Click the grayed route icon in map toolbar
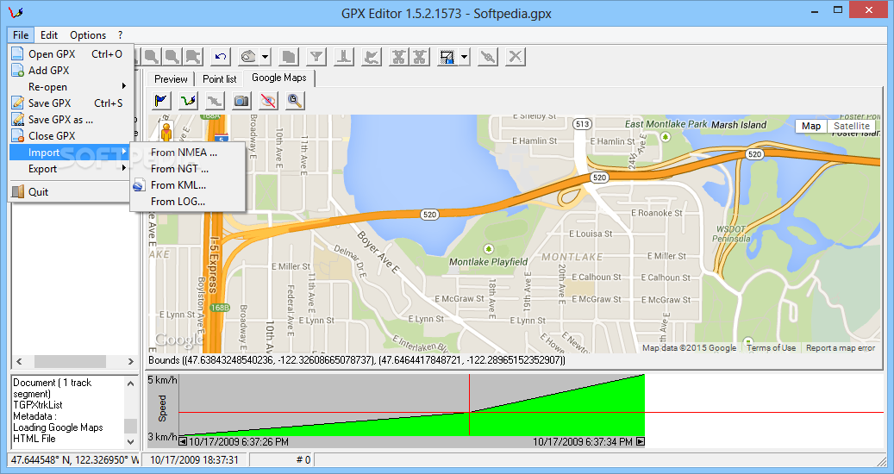 point(215,101)
